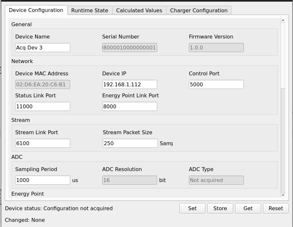This screenshot has height=227, width=293.
Task: Click the 'General' section heading
Action: (21, 25)
